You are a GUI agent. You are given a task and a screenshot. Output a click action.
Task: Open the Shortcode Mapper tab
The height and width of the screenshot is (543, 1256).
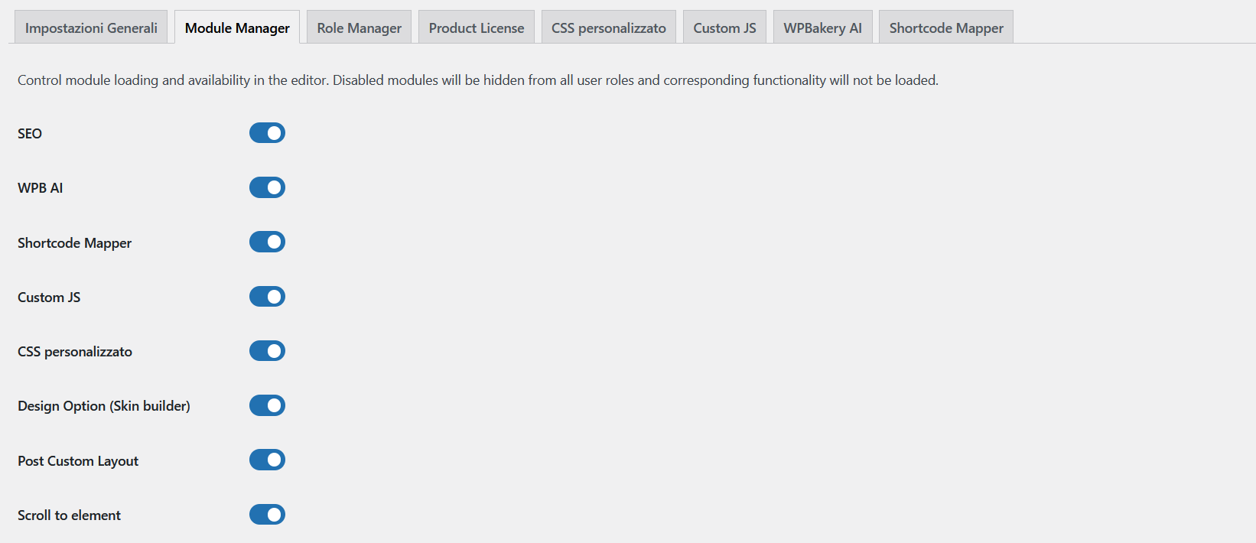pos(946,28)
